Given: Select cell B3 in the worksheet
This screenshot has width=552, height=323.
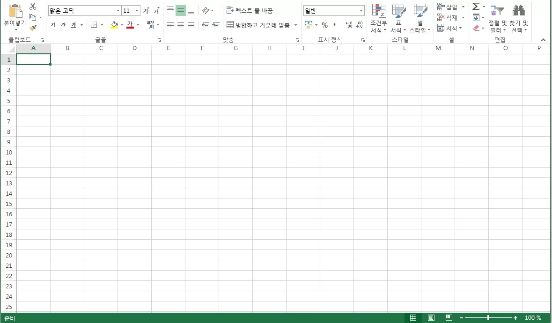Looking at the screenshot, I should (67, 80).
